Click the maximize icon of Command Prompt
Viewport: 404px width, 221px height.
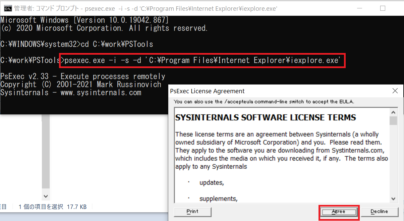pyautogui.click(x=383, y=8)
